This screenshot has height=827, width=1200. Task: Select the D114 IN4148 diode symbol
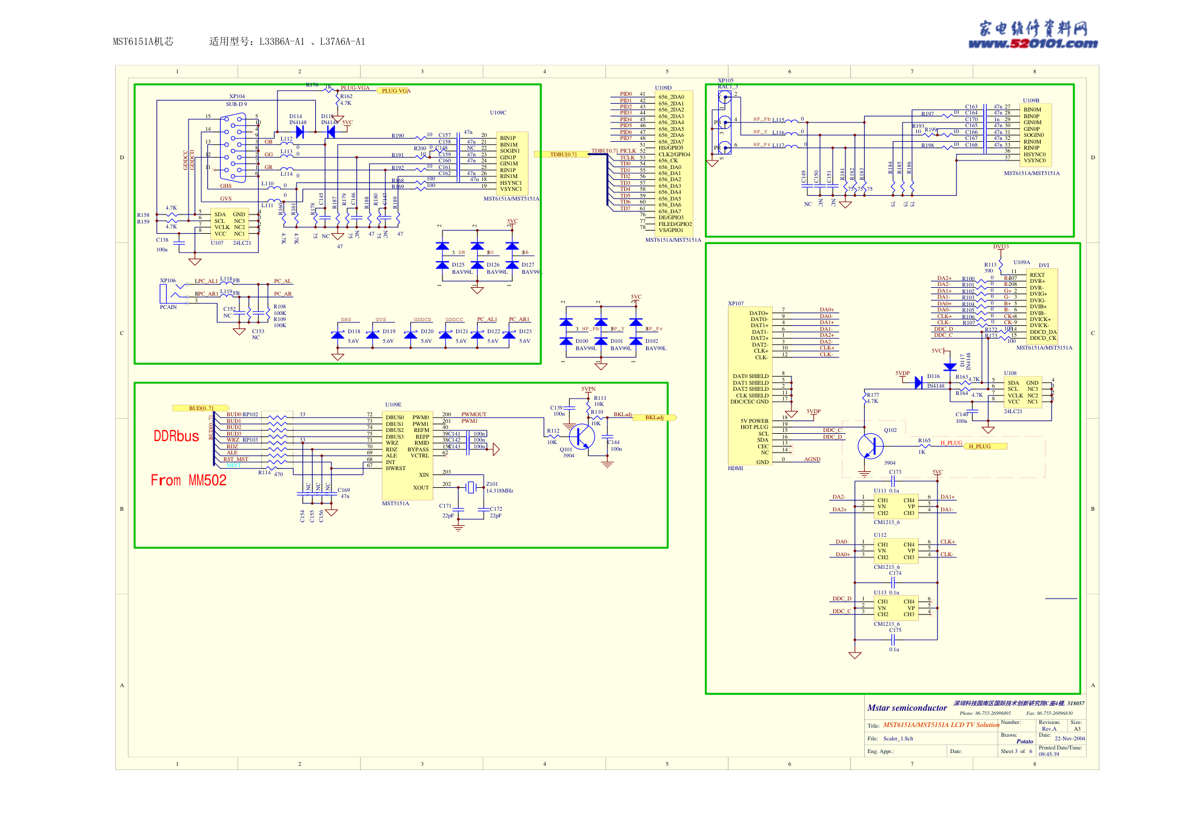click(299, 131)
